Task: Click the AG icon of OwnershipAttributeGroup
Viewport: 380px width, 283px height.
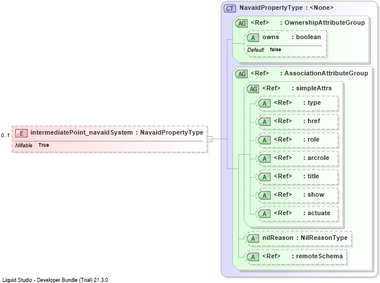Action: [x=241, y=24]
